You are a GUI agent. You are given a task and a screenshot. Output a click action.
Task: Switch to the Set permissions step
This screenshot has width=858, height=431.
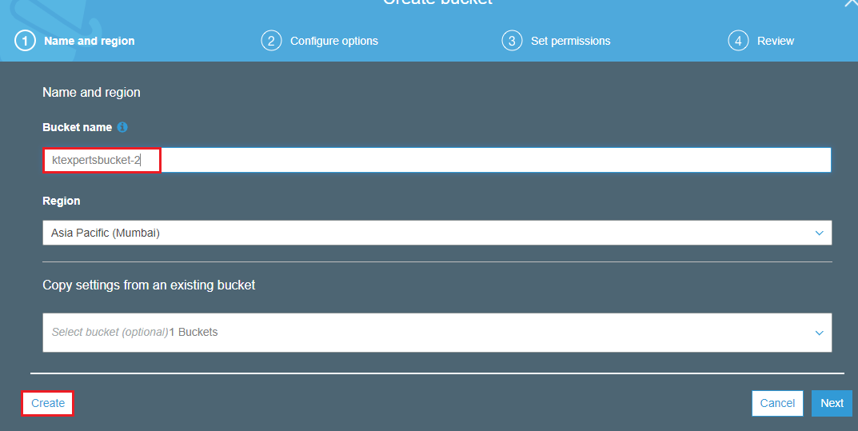[x=570, y=41]
